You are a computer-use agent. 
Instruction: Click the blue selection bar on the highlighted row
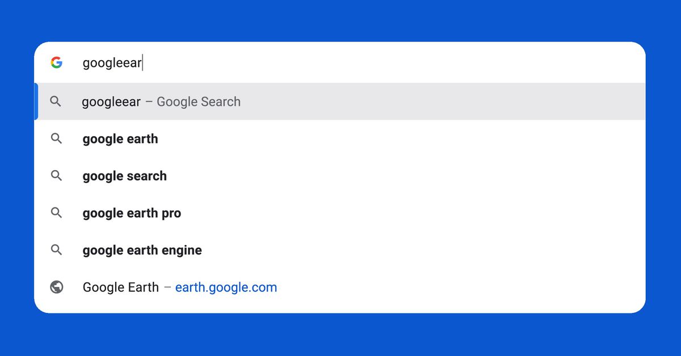click(x=36, y=101)
